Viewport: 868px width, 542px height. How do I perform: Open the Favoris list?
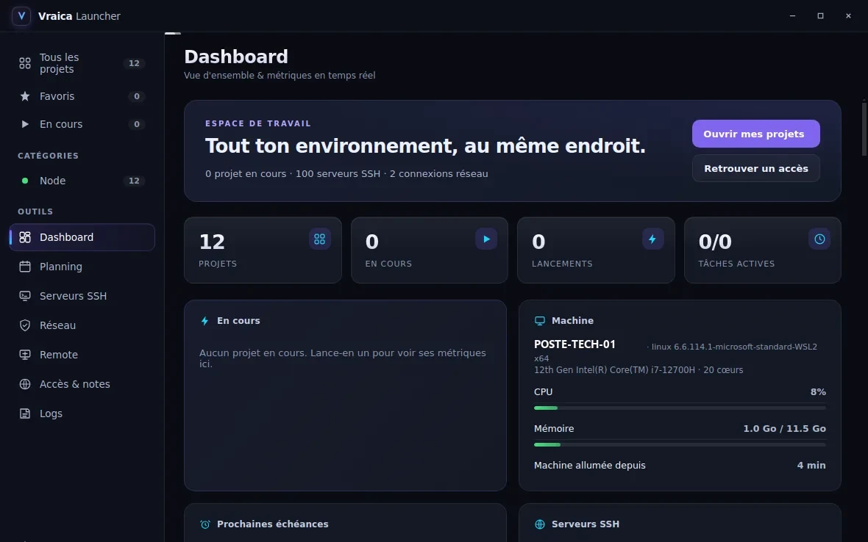coord(82,96)
